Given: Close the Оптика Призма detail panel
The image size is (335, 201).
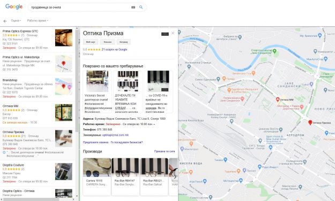Looking at the screenshot, I should tap(173, 33).
